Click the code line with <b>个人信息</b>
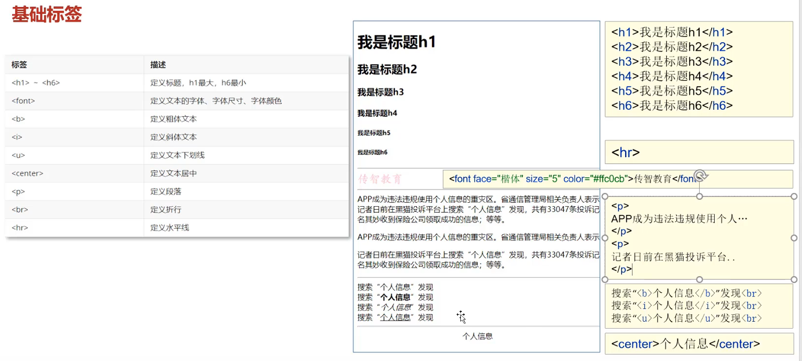This screenshot has height=361, width=802. coord(686,293)
